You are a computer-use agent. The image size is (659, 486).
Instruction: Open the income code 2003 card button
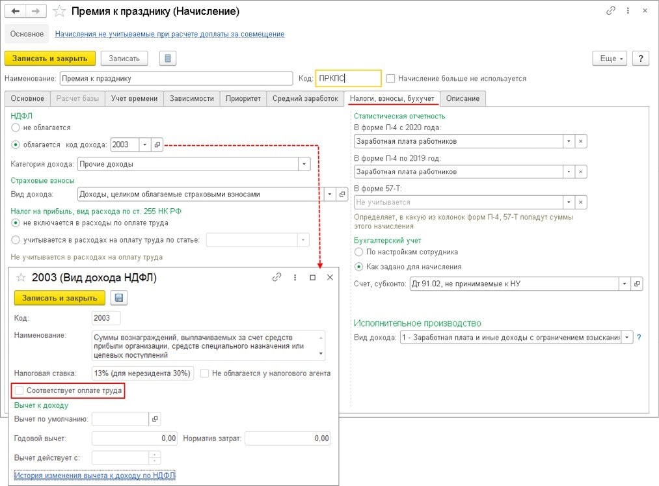(x=157, y=145)
